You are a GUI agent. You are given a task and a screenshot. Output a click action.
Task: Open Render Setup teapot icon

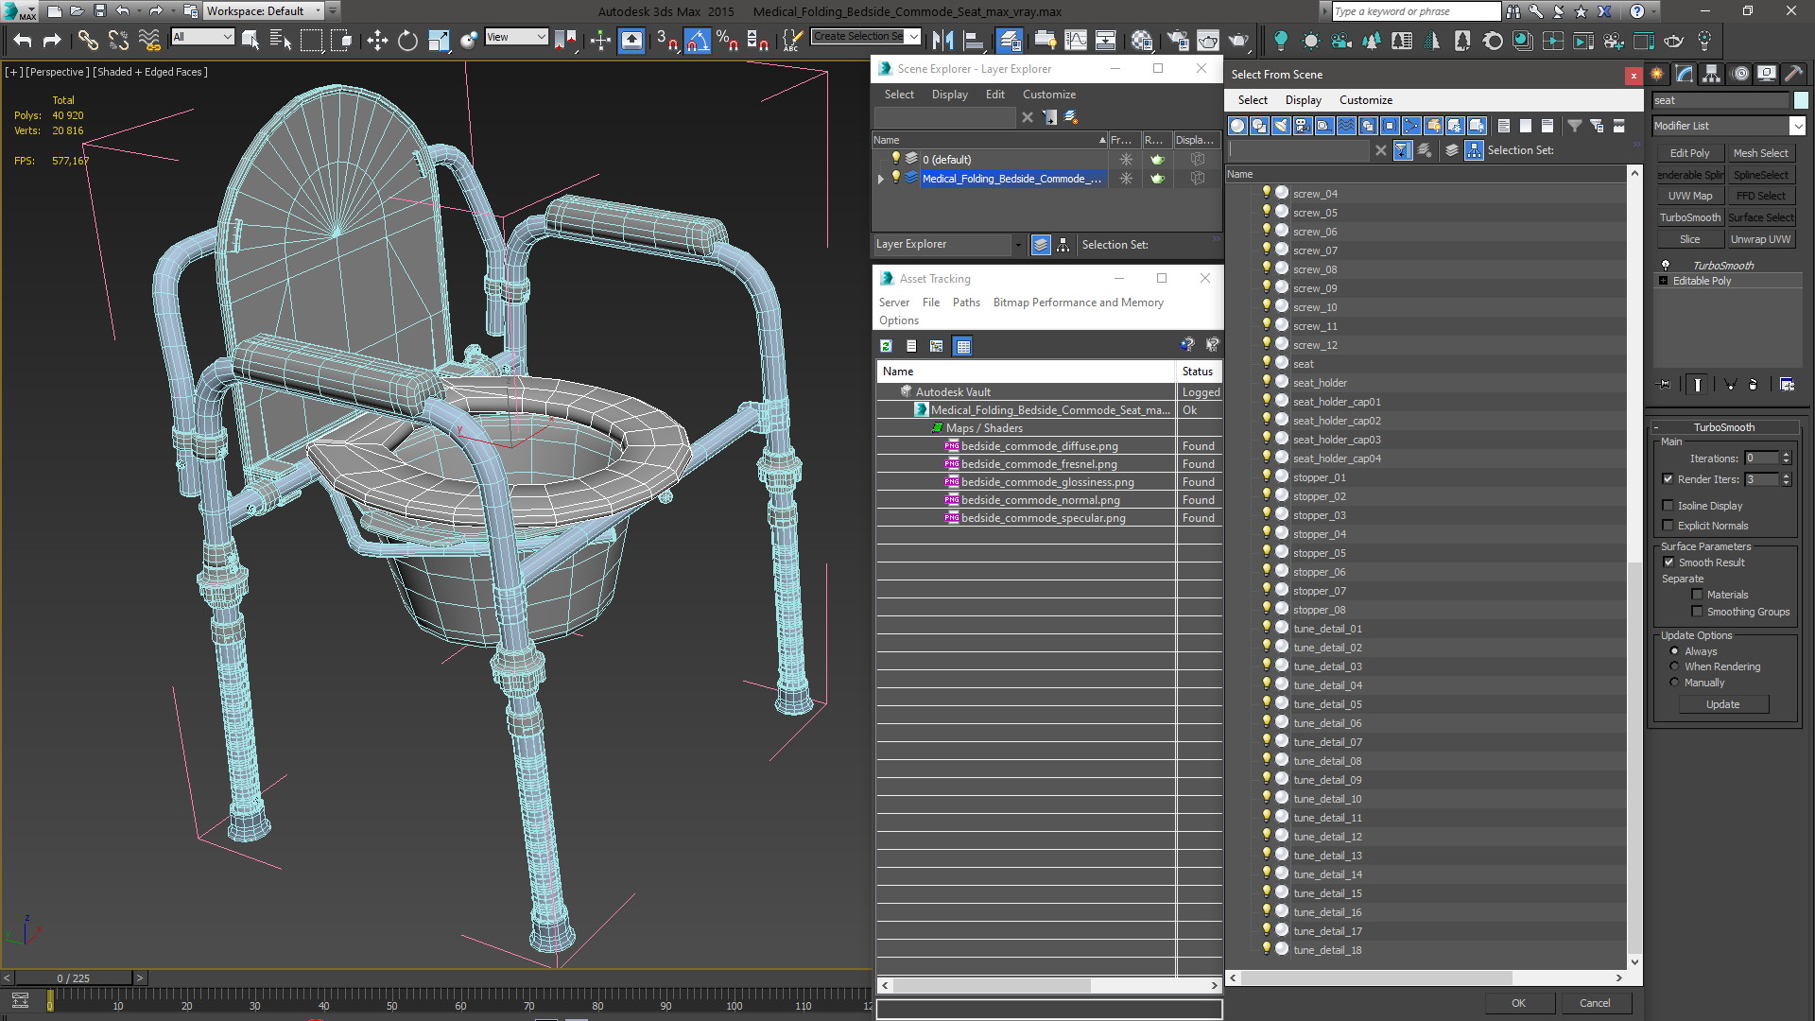[1177, 40]
